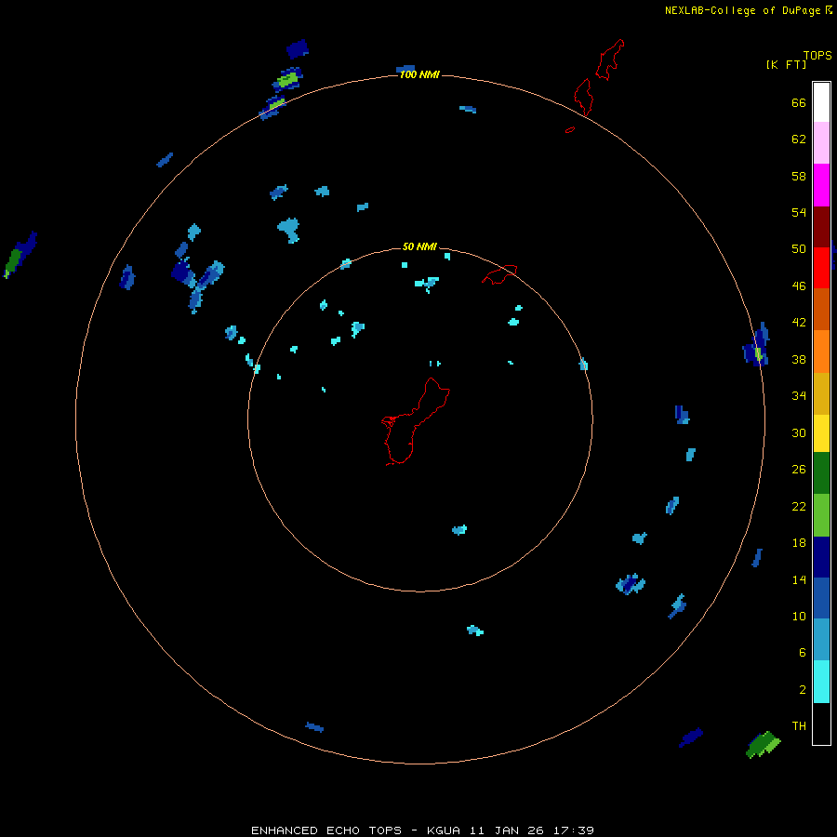
Task: Pick the dark orange 42 kft legend swatch
Action: 821,309
